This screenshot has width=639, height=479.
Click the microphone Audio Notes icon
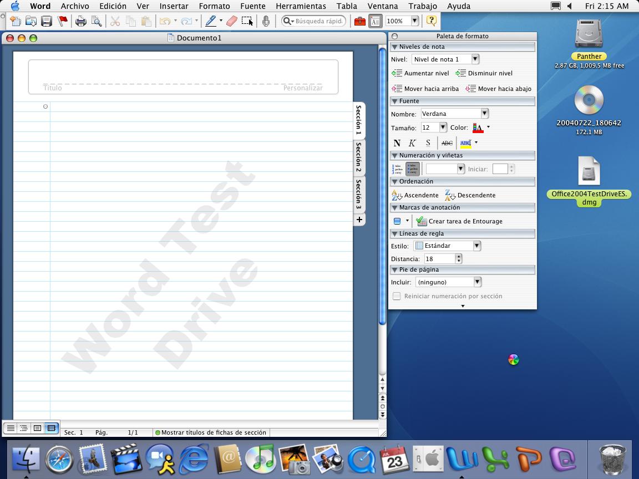266,21
